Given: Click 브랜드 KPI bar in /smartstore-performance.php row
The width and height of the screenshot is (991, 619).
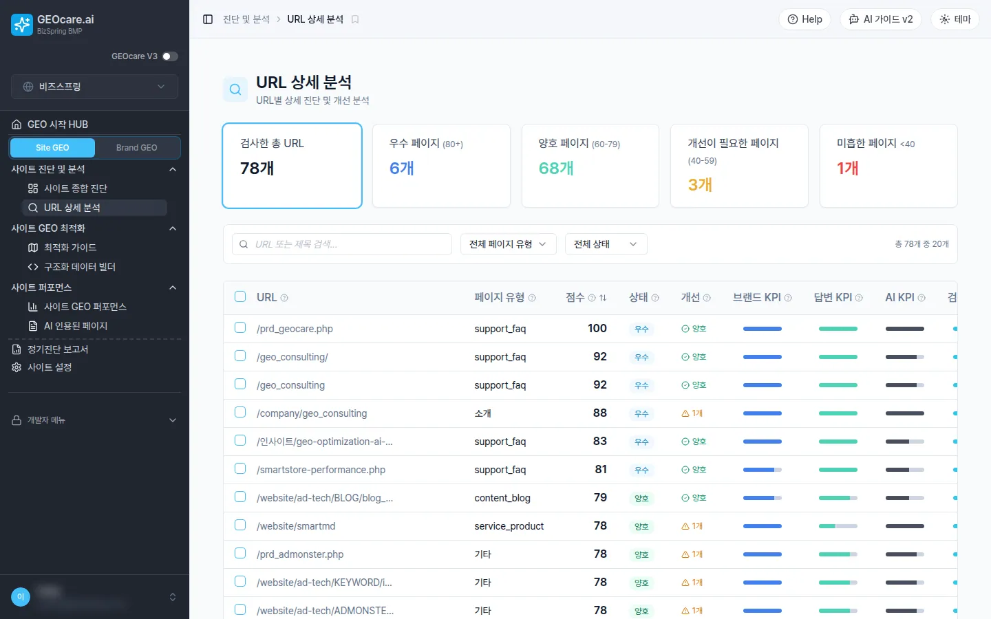Looking at the screenshot, I should pyautogui.click(x=763, y=470).
